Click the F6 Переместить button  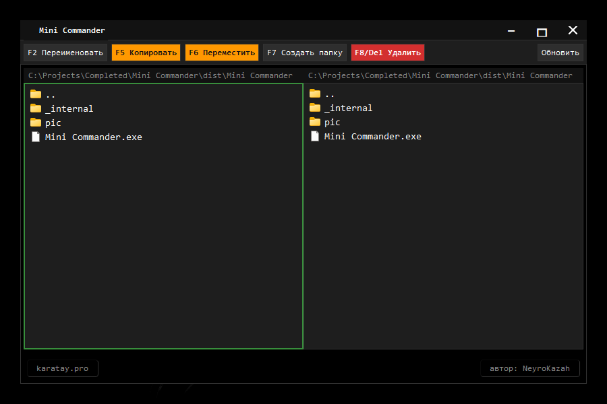point(222,53)
